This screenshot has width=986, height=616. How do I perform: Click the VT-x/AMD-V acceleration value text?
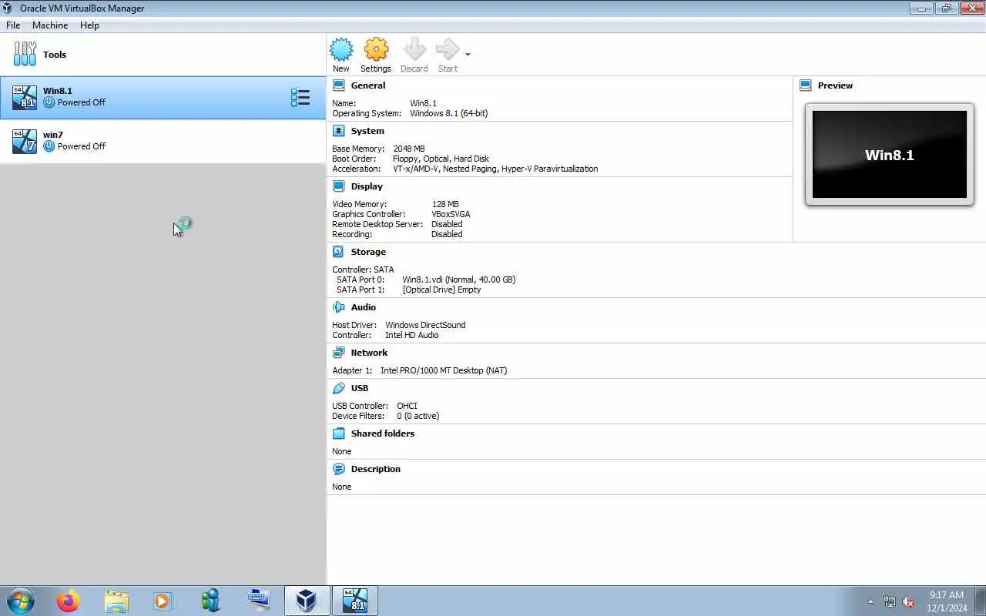[495, 169]
